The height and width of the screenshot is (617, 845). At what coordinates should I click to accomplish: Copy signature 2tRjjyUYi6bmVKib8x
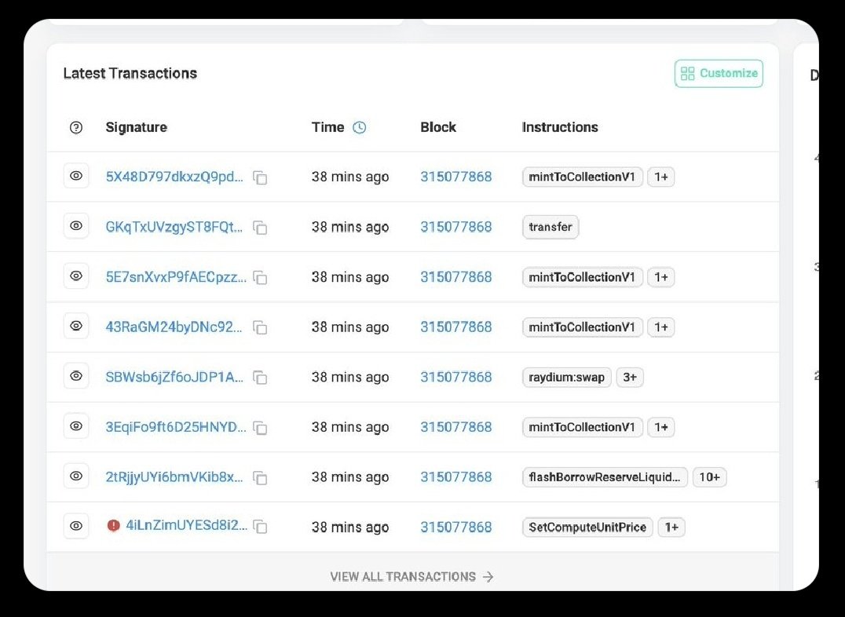click(x=260, y=478)
